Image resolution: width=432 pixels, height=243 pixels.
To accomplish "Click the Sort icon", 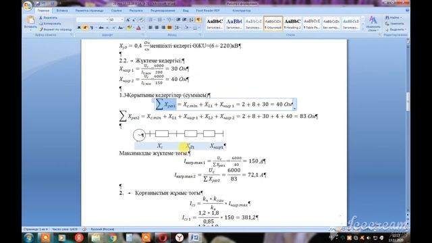I will [x=191, y=20].
